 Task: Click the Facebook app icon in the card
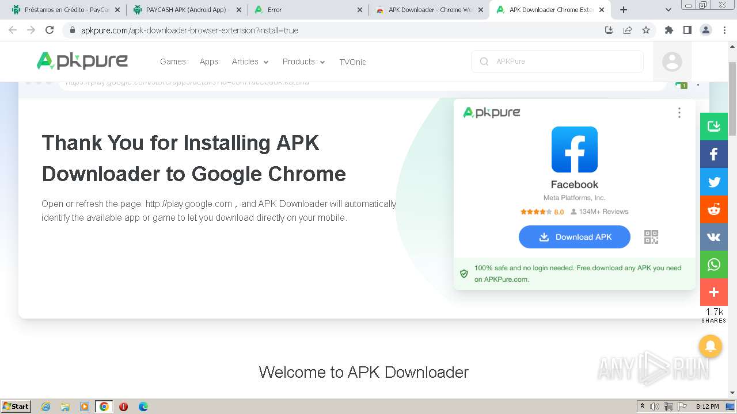[x=575, y=149]
